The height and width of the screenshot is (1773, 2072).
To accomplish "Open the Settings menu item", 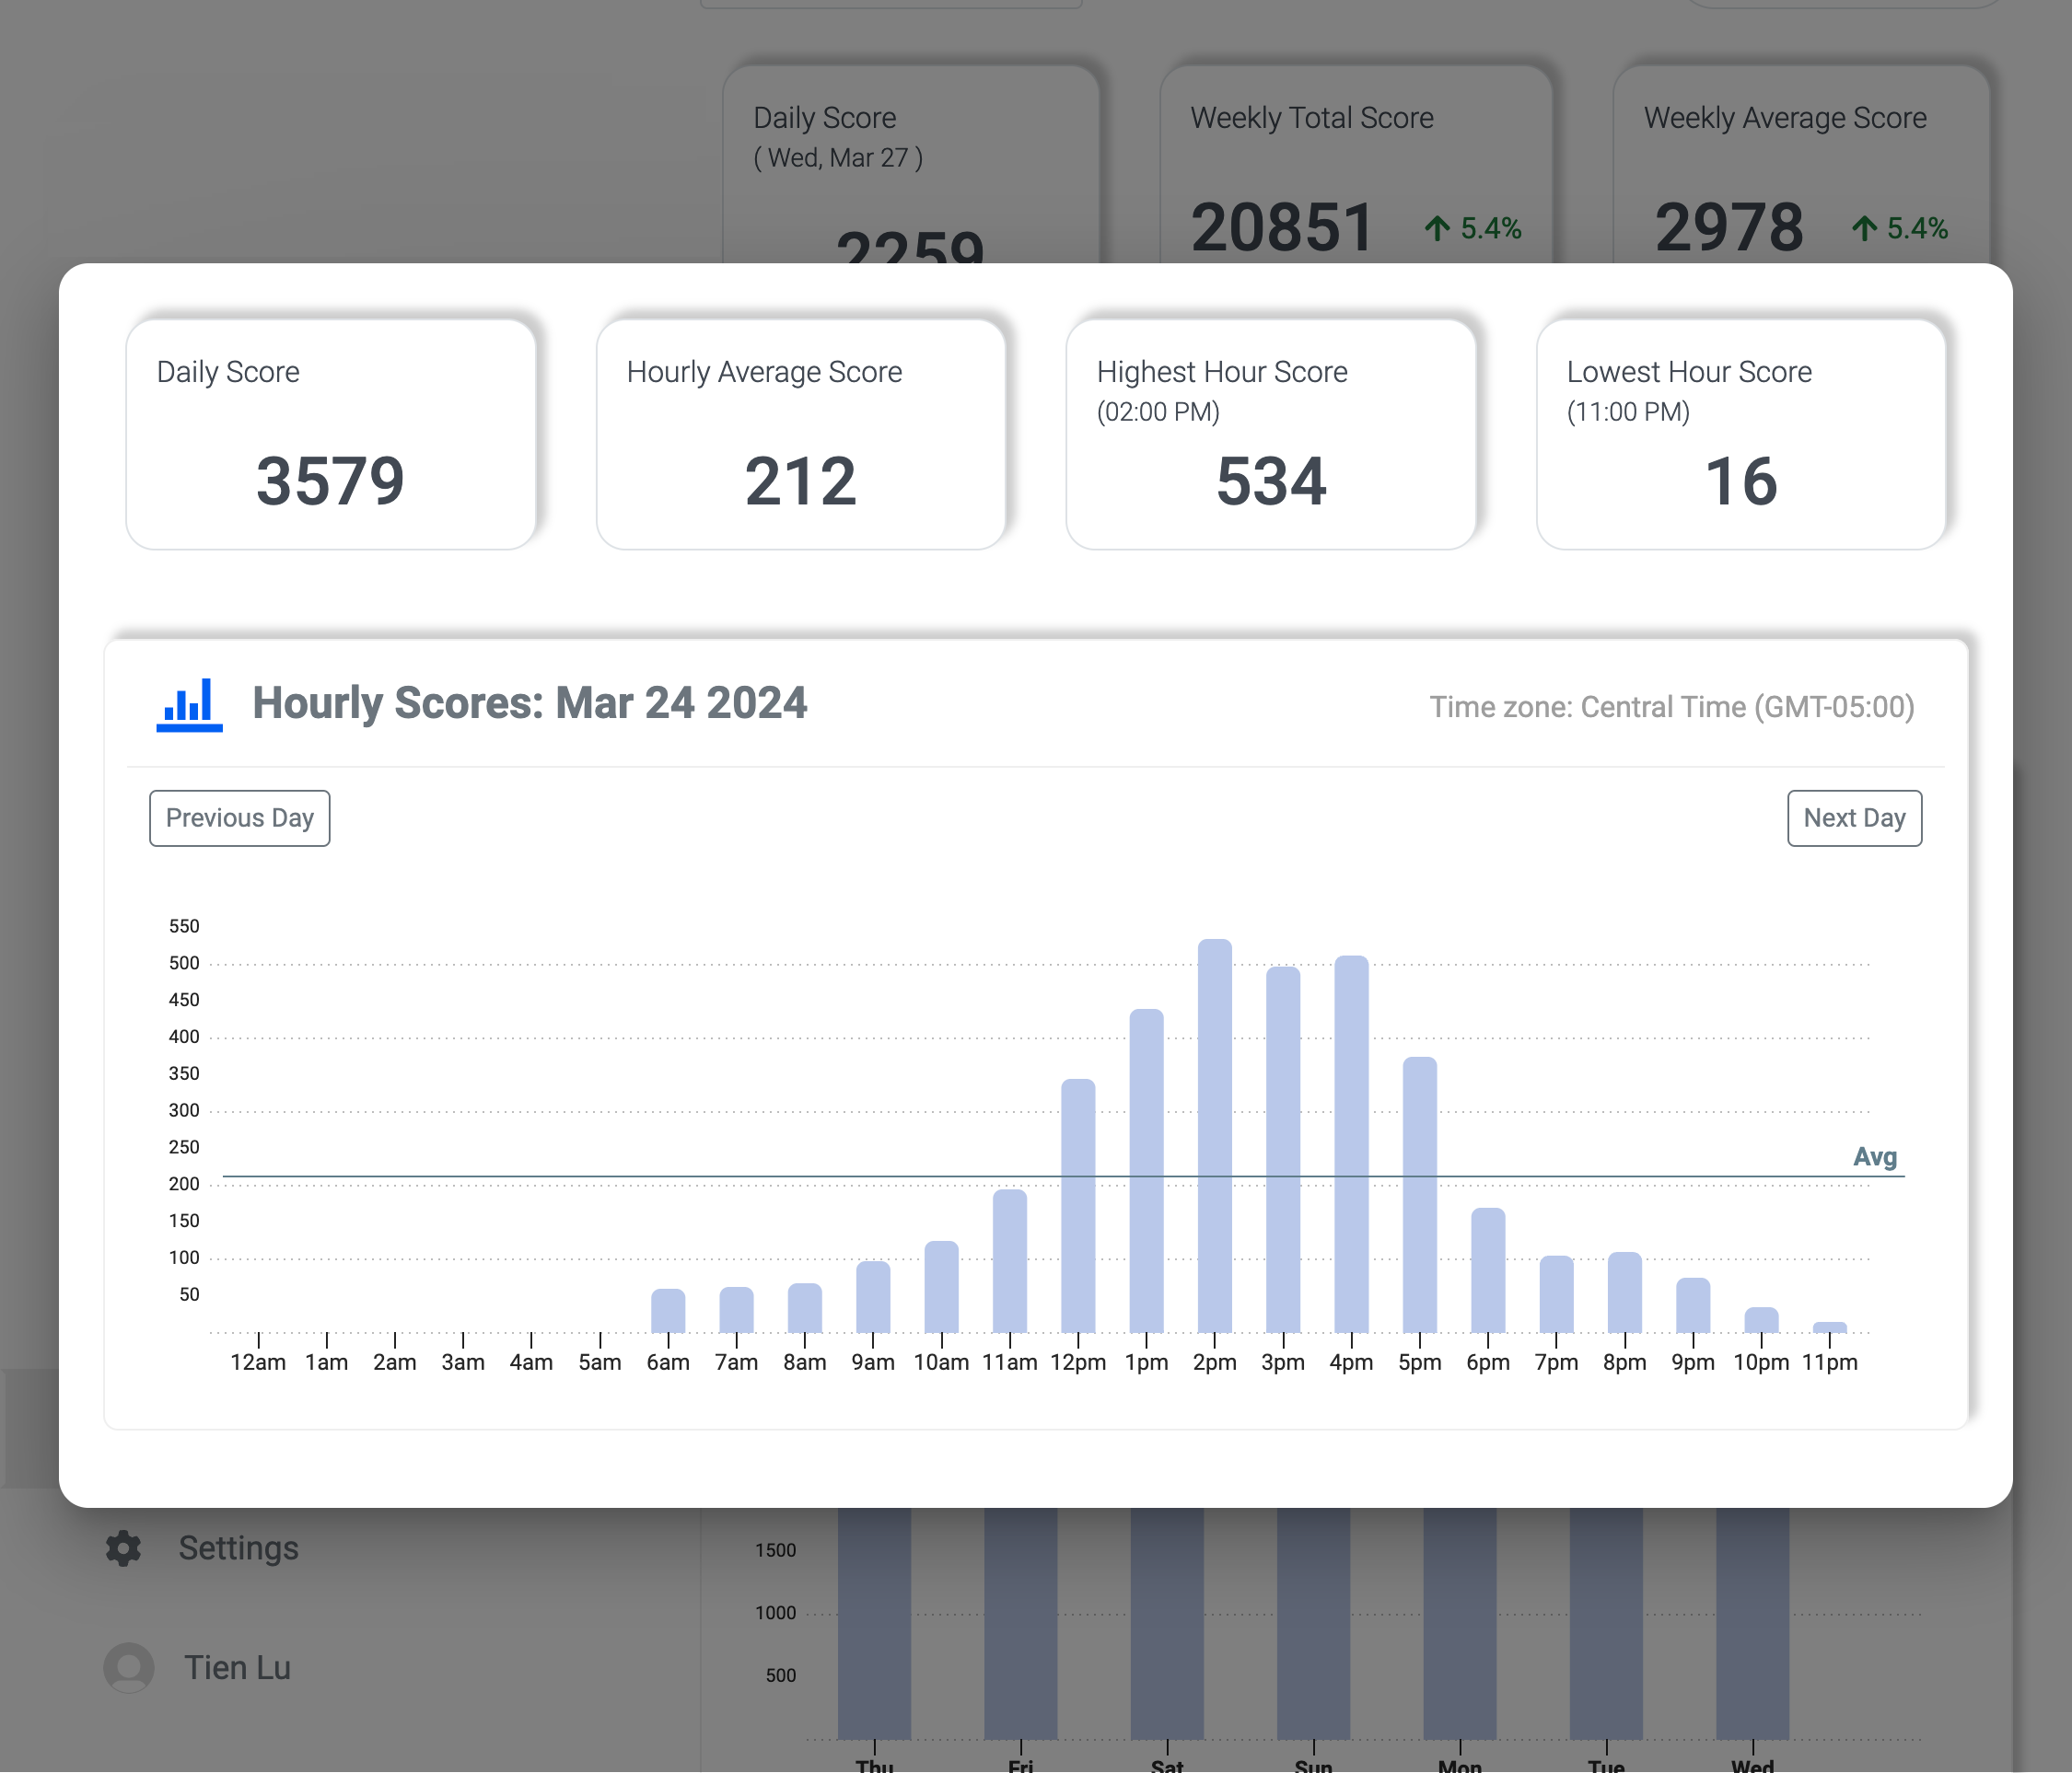I will tap(238, 1547).
